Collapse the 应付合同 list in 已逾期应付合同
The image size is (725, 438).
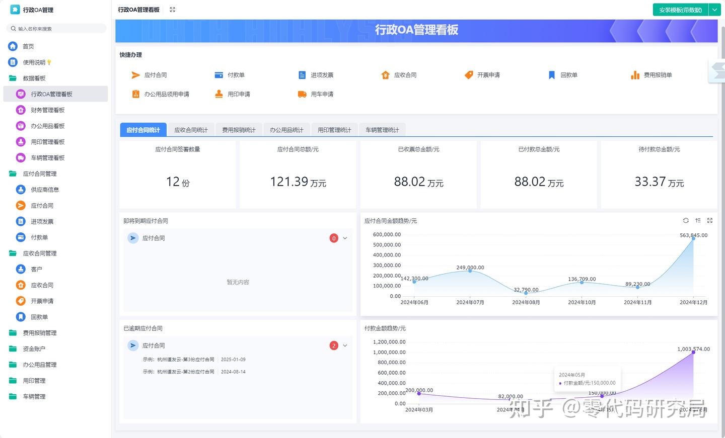point(345,345)
